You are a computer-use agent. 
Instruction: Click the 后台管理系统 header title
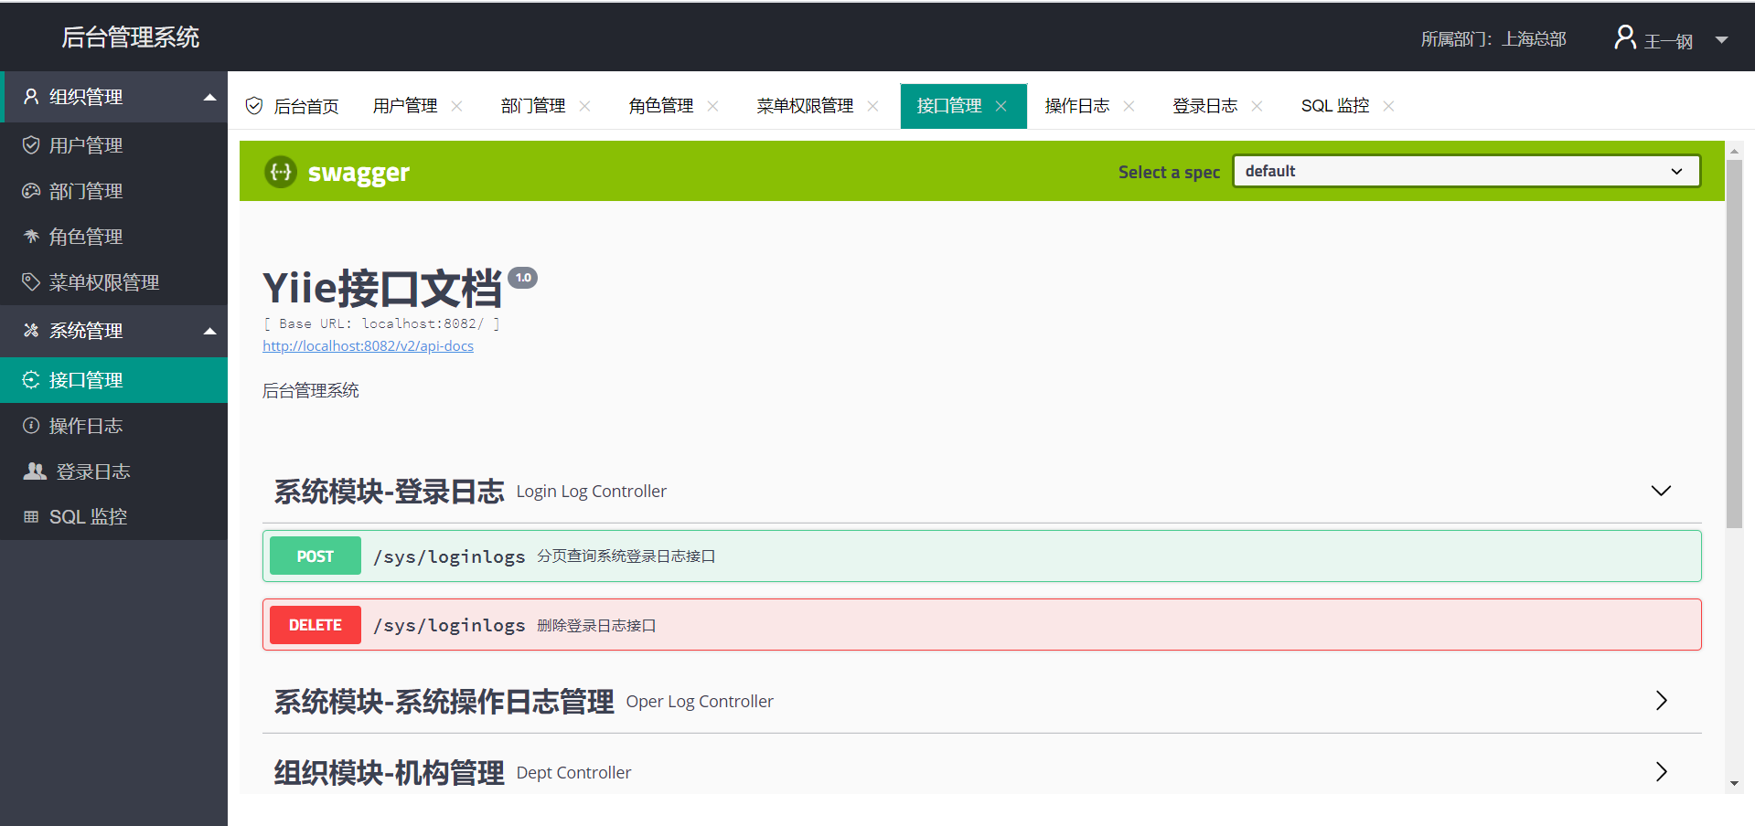tap(131, 37)
